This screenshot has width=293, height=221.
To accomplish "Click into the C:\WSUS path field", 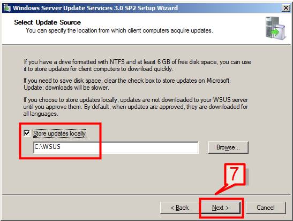I will (116, 147).
